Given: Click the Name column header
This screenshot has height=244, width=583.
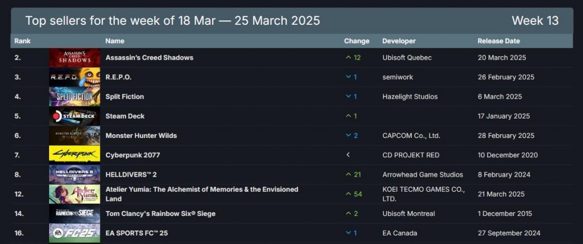Looking at the screenshot, I should pos(115,41).
